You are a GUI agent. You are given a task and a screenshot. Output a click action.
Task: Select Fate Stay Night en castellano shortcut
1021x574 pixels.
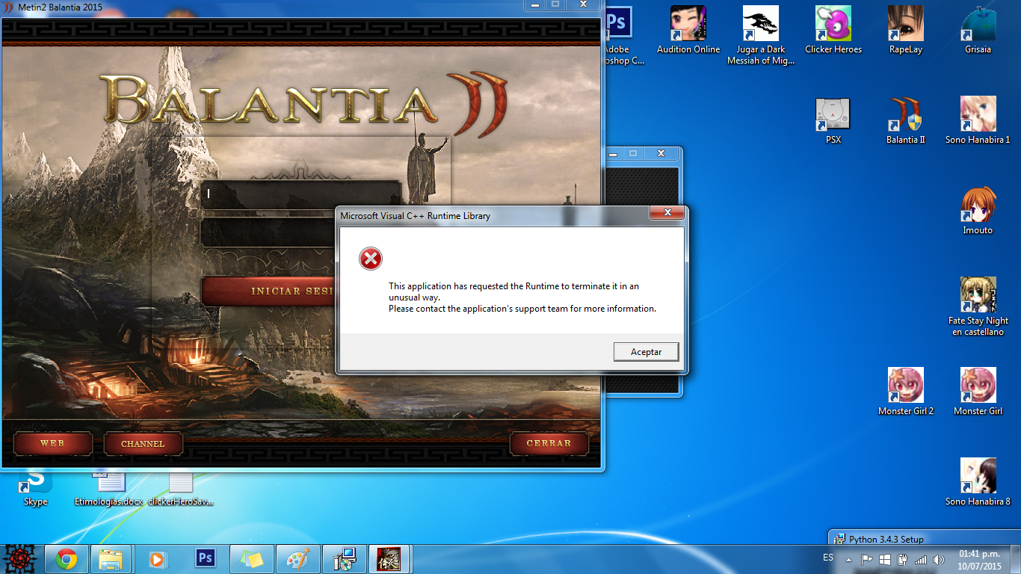click(x=978, y=306)
